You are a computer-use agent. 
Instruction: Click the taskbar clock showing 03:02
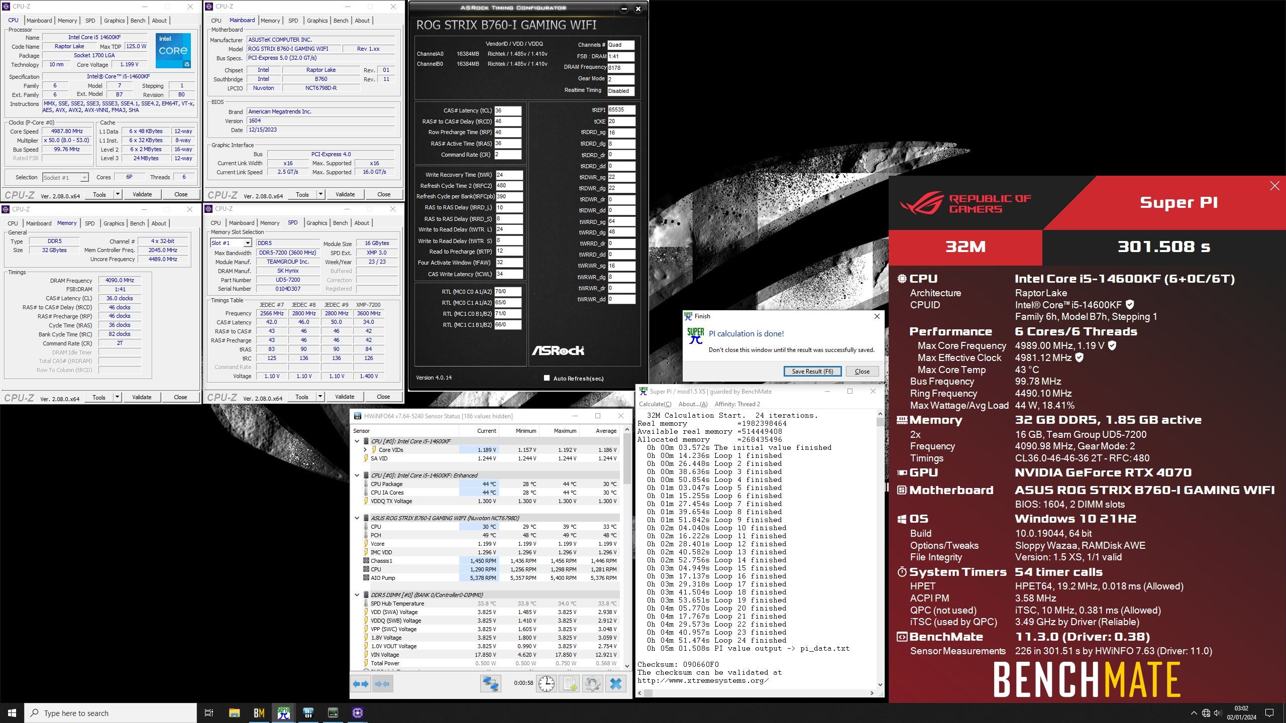tap(1241, 712)
